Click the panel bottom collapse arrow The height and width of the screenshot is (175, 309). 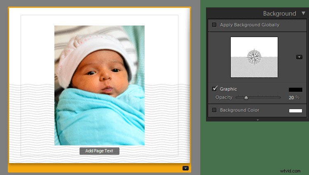(x=257, y=120)
